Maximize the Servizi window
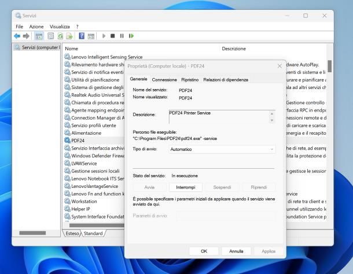Viewport: 353px width, 274px height. pos(306,16)
